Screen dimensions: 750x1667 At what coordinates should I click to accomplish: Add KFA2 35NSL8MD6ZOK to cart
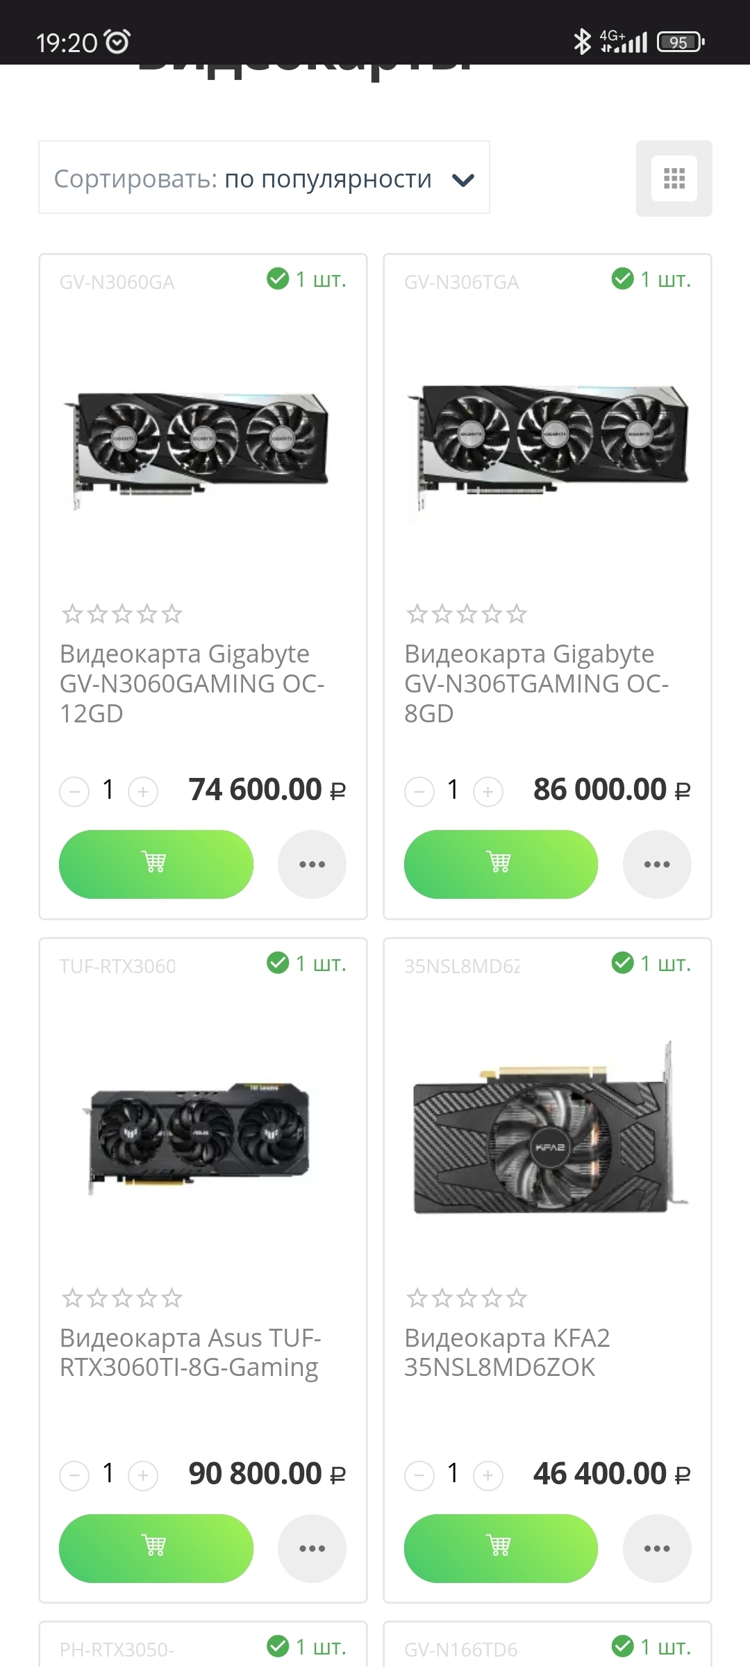click(500, 1548)
